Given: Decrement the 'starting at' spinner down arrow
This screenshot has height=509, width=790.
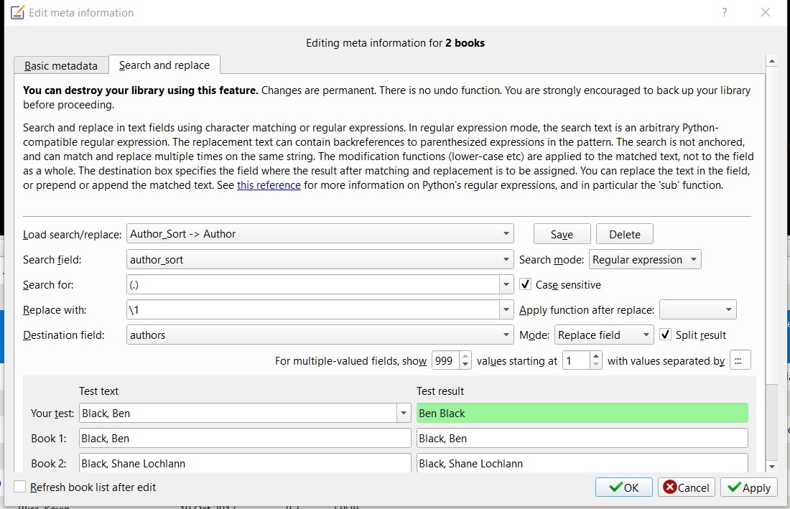Looking at the screenshot, I should pyautogui.click(x=595, y=365).
